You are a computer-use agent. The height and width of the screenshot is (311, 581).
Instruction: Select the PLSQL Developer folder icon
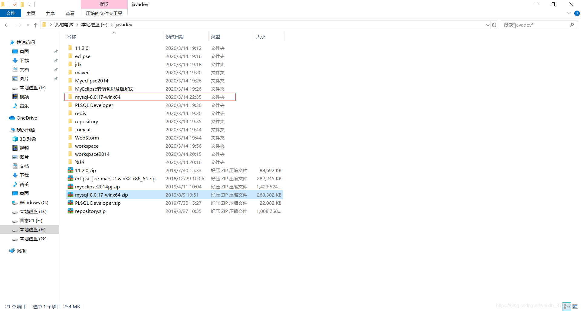(70, 105)
